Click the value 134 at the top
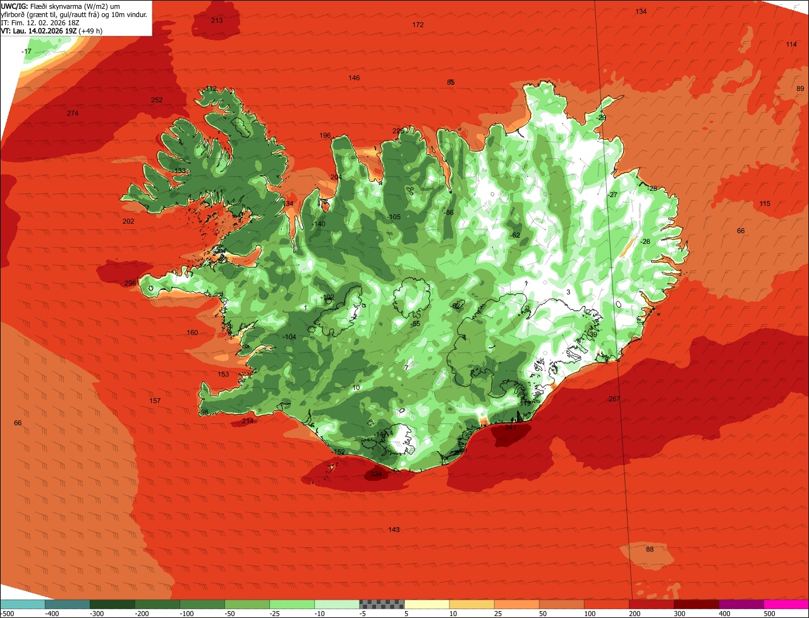Screen dimensions: 809x618 pos(641,11)
